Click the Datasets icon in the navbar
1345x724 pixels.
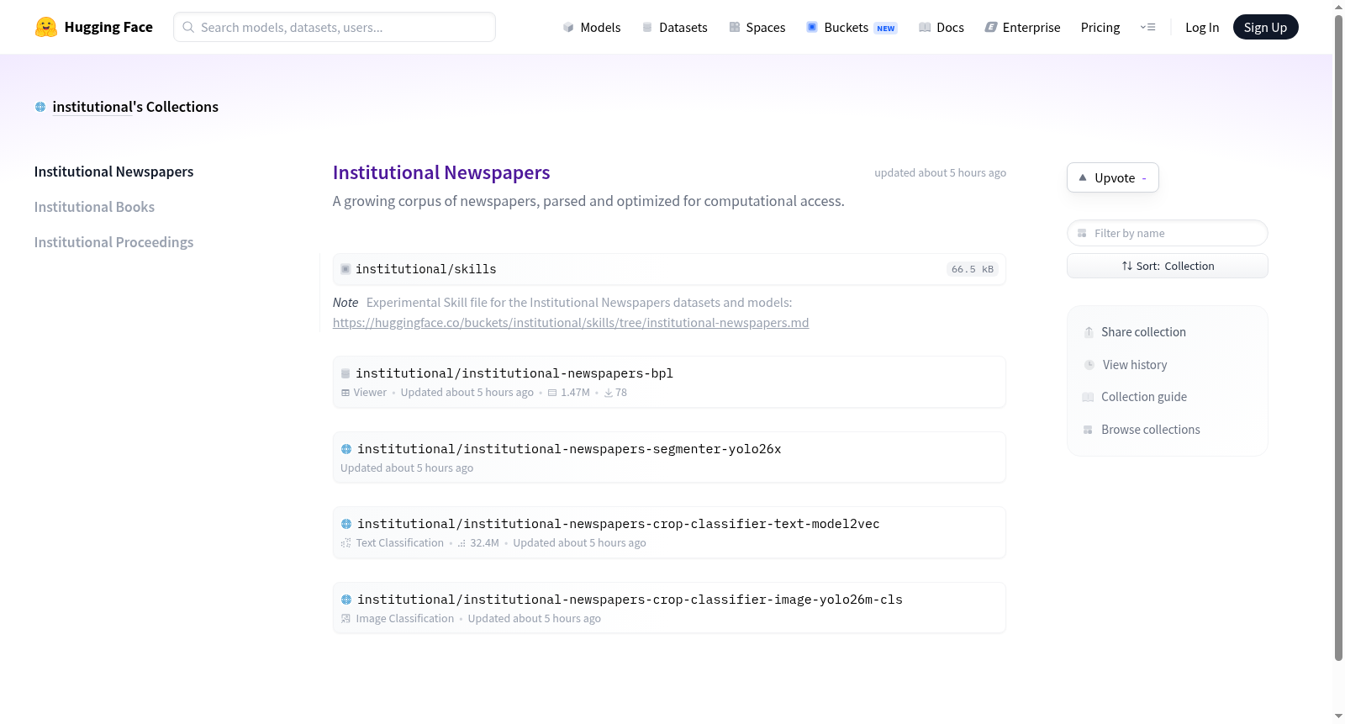647,27
